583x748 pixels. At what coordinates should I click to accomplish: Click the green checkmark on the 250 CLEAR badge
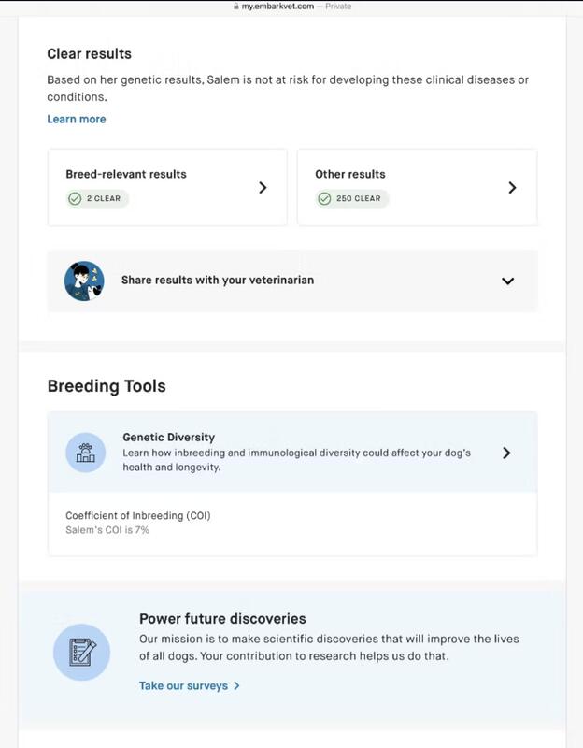pos(324,198)
